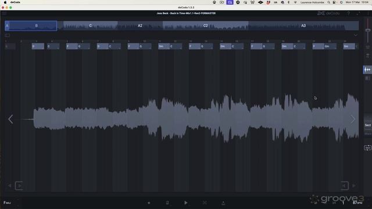
Task: Click the boxed marker at bottom right
Action: (345, 186)
